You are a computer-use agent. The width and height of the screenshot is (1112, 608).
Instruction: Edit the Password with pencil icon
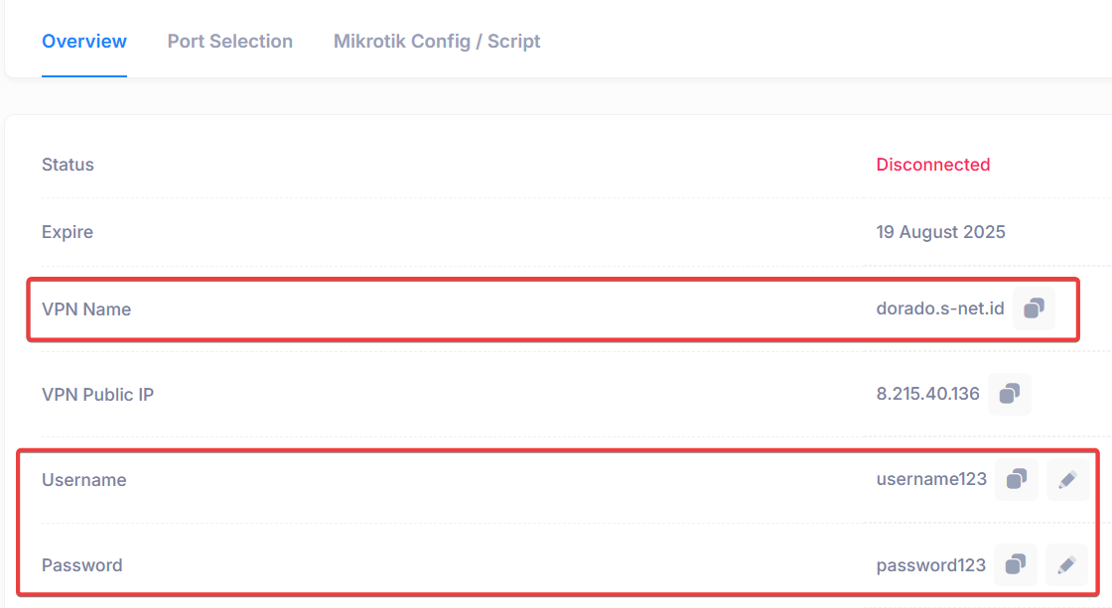(1066, 564)
